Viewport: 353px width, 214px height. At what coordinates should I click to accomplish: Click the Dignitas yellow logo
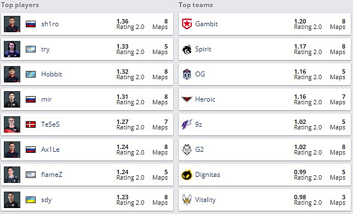coord(187,175)
